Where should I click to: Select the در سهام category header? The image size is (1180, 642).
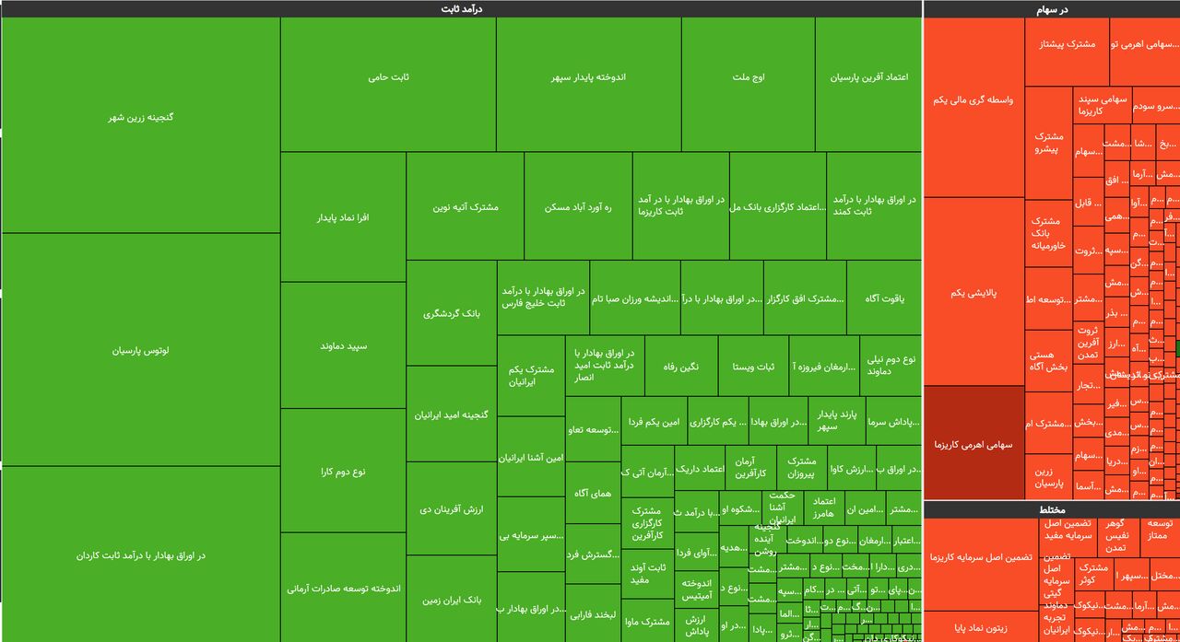pos(1051,9)
